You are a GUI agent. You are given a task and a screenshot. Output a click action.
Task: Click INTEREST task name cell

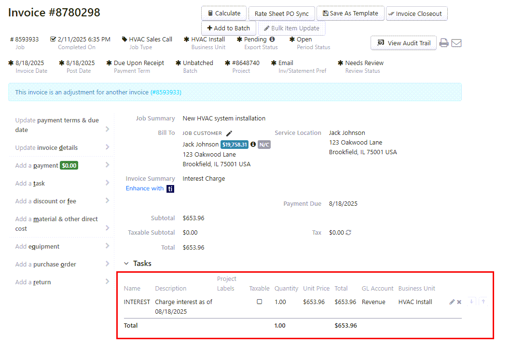(x=137, y=302)
